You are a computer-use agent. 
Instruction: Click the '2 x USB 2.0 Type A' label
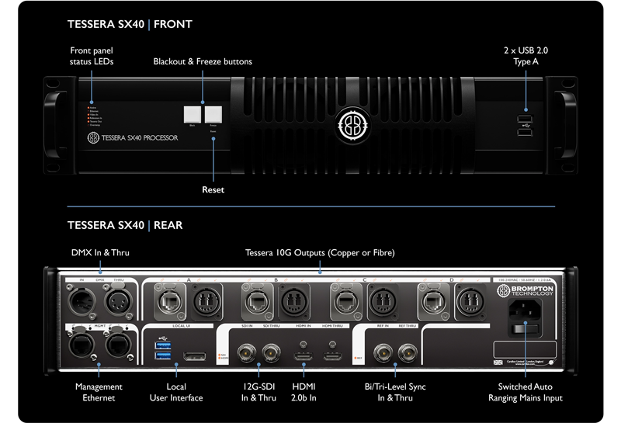coord(526,56)
